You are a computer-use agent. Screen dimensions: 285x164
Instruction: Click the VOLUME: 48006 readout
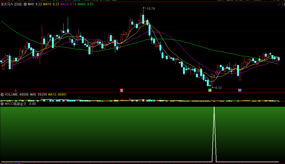16,95
